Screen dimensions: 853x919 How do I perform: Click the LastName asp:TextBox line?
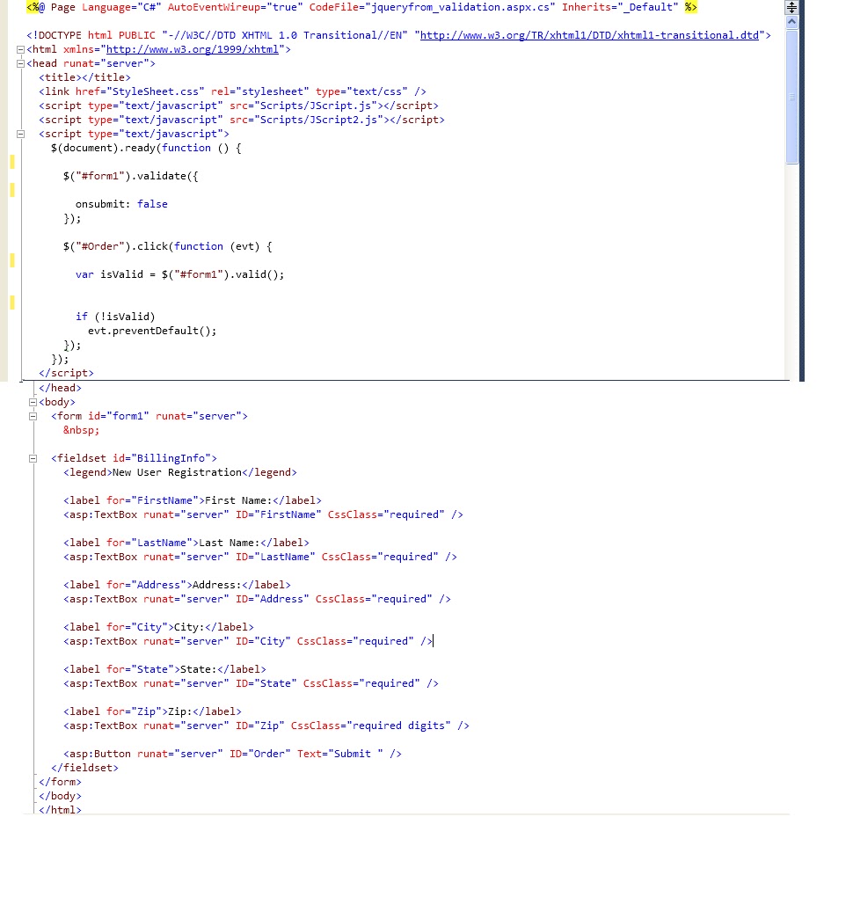click(260, 557)
